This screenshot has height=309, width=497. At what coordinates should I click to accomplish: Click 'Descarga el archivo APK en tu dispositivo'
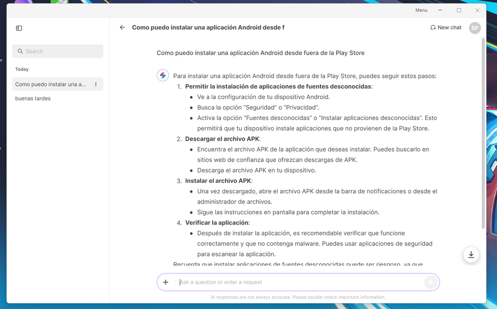tap(256, 170)
